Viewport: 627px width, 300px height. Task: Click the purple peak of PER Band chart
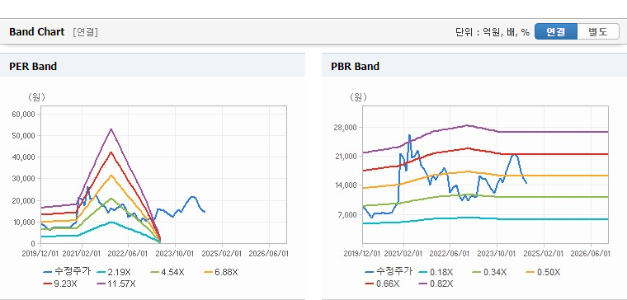pos(111,129)
